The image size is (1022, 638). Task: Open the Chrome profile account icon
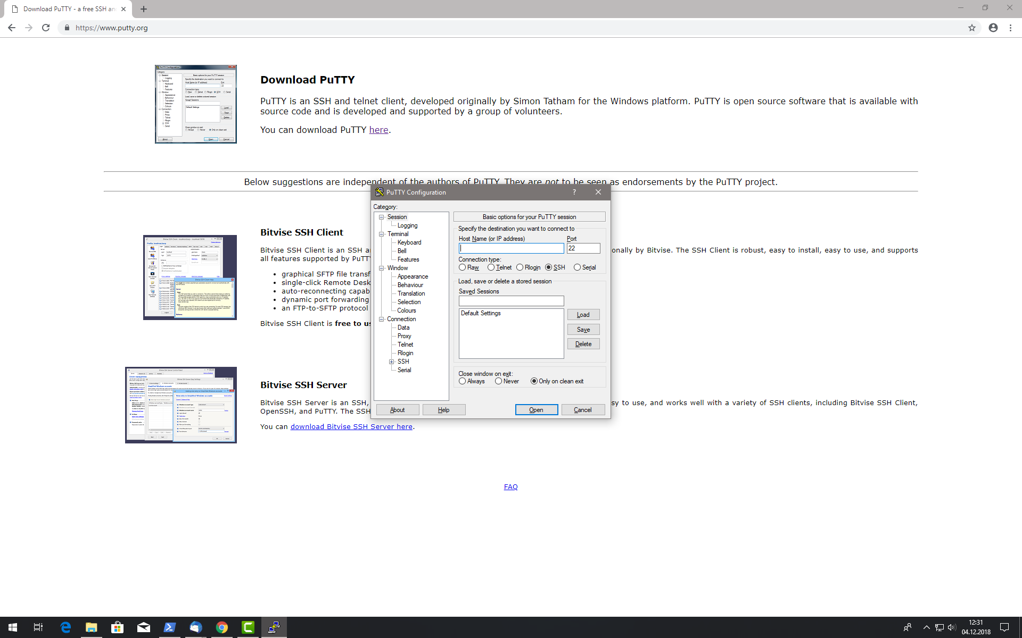pyautogui.click(x=993, y=28)
